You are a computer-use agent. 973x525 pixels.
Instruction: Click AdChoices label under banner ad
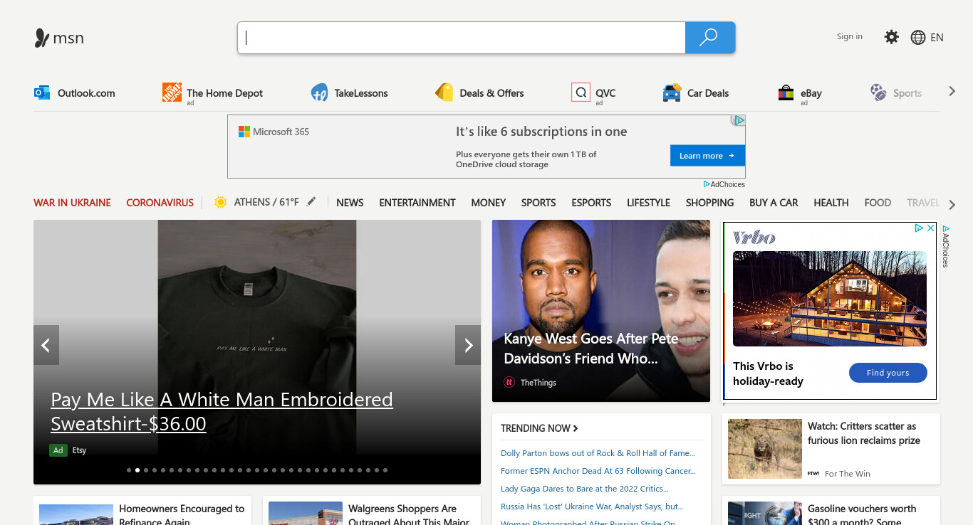coord(724,184)
